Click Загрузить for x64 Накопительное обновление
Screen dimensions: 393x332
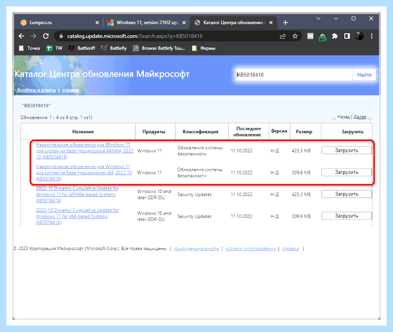tap(347, 172)
